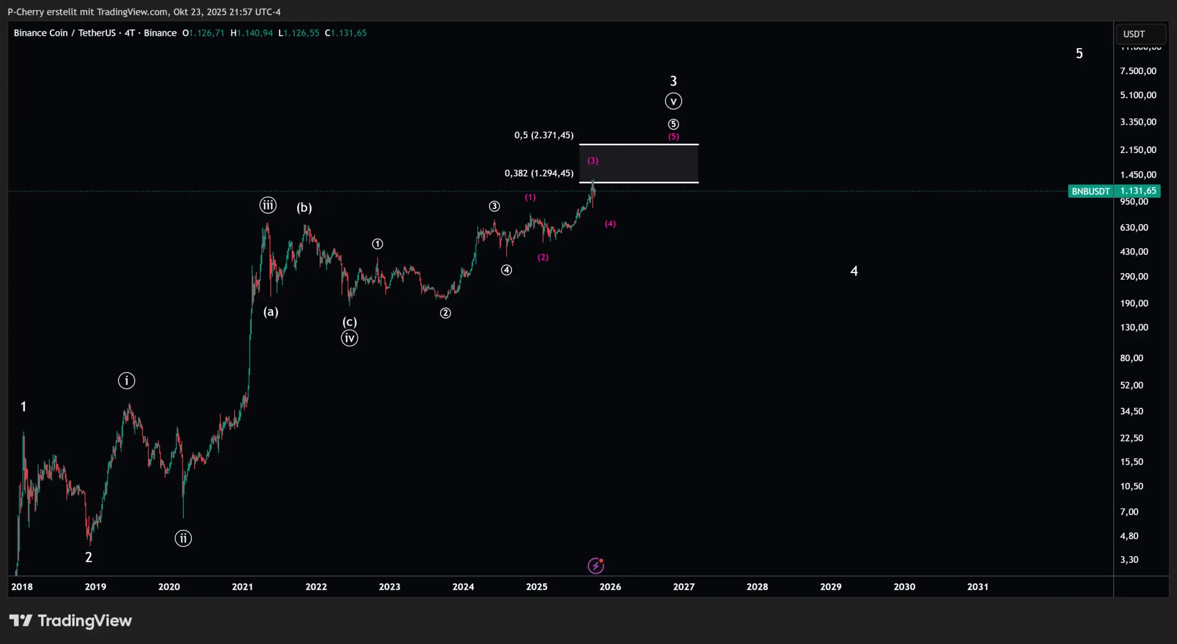This screenshot has width=1177, height=644.
Task: Select the large wave 4 label
Action: [854, 271]
